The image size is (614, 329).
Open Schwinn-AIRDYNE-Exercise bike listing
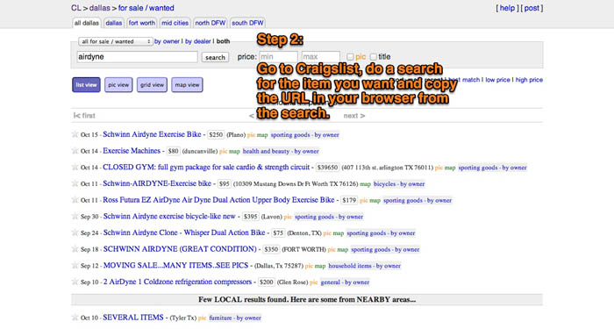(x=157, y=183)
